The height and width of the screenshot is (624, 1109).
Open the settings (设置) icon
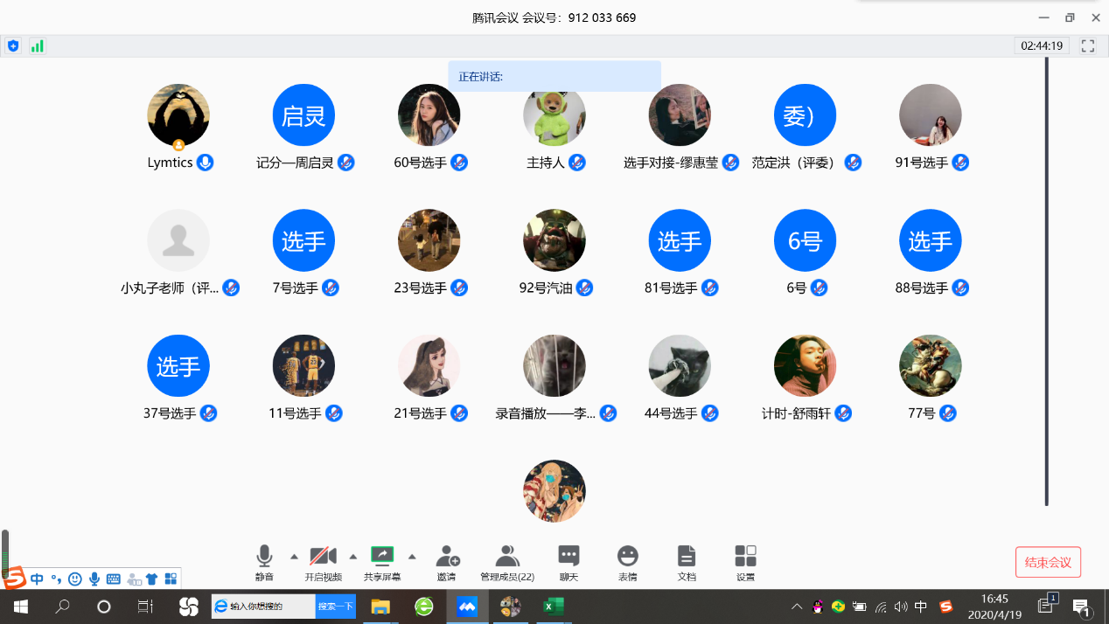745,557
